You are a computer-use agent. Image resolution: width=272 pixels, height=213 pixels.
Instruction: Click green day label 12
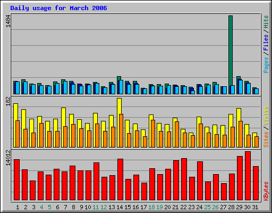pyautogui.click(x=104, y=207)
